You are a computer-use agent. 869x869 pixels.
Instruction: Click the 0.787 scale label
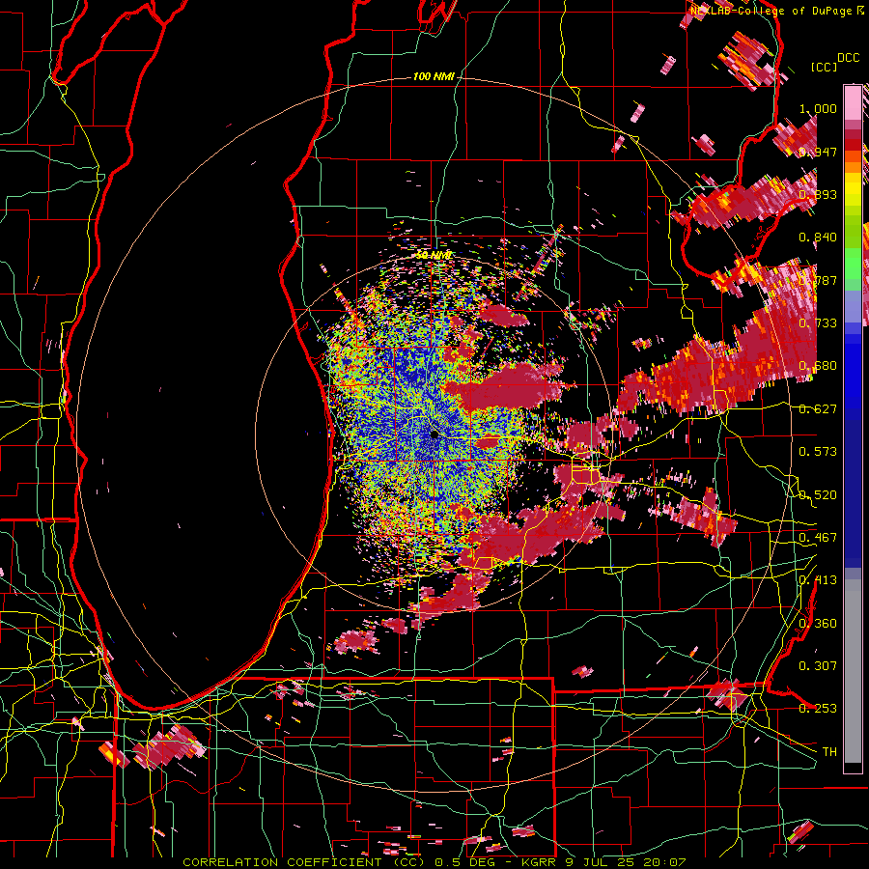click(x=818, y=280)
